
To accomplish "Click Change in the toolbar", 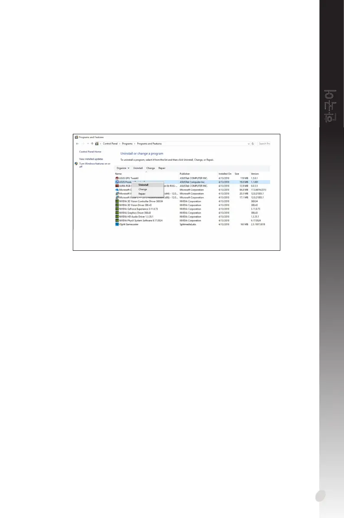I will [x=151, y=168].
